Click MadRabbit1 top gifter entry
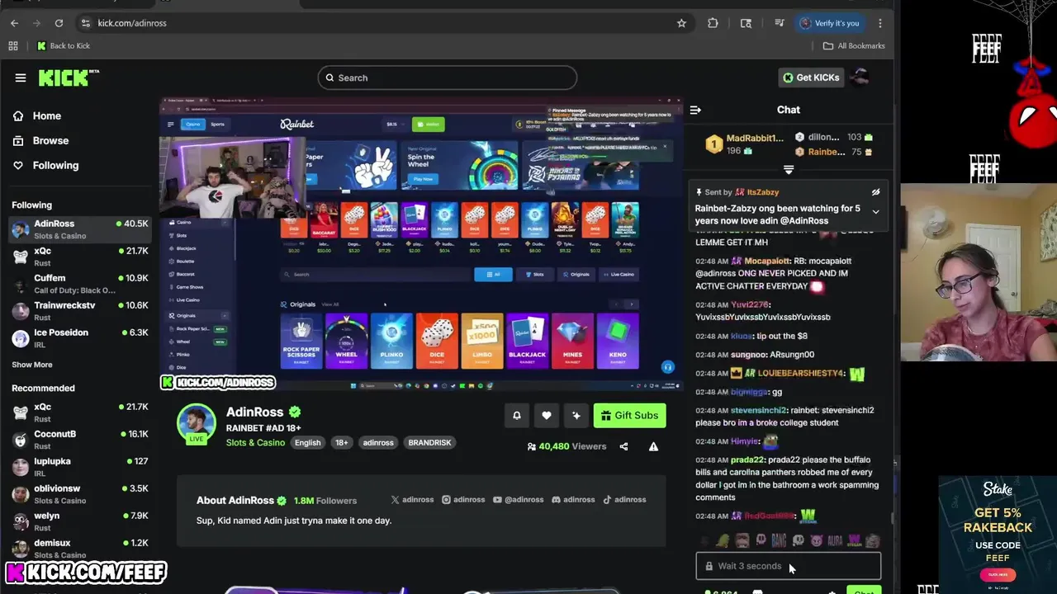1057x594 pixels. click(744, 144)
